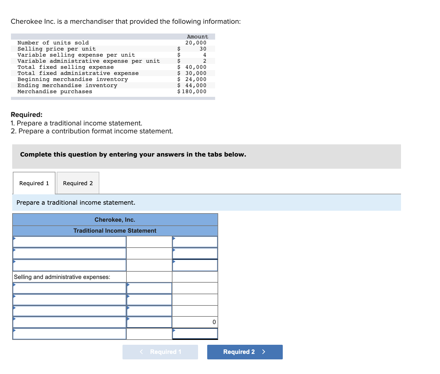Viewport: 440px width, 374px height.
Task: Click the Ending merchandise inventory label
Action: click(x=67, y=85)
